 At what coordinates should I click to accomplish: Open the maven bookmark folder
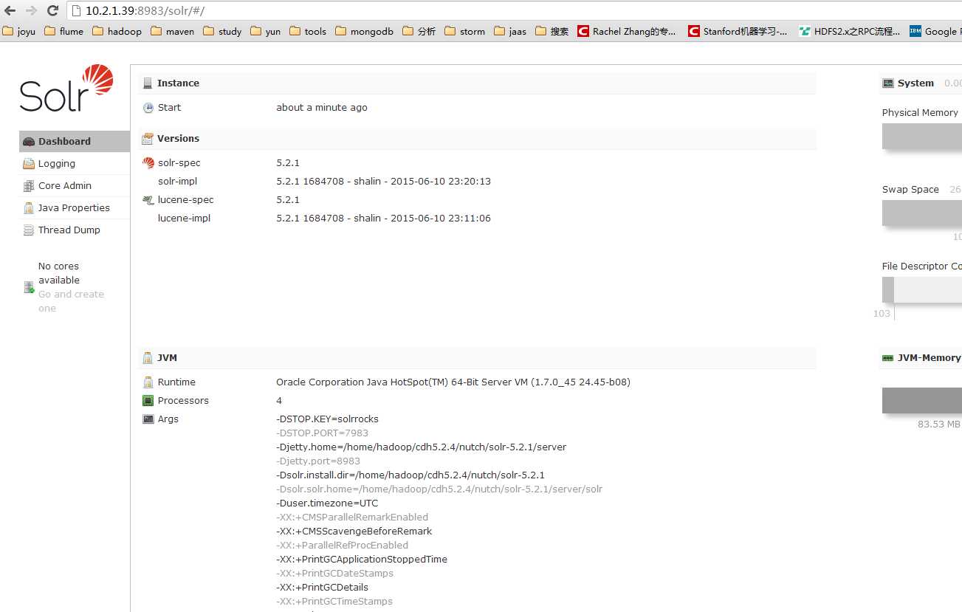(173, 31)
